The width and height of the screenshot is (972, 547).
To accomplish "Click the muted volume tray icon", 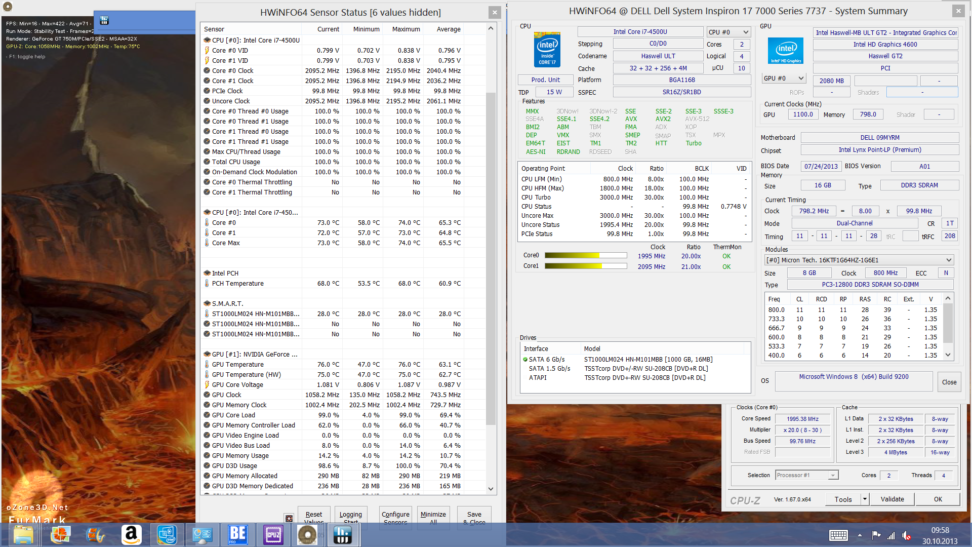I will [x=906, y=535].
